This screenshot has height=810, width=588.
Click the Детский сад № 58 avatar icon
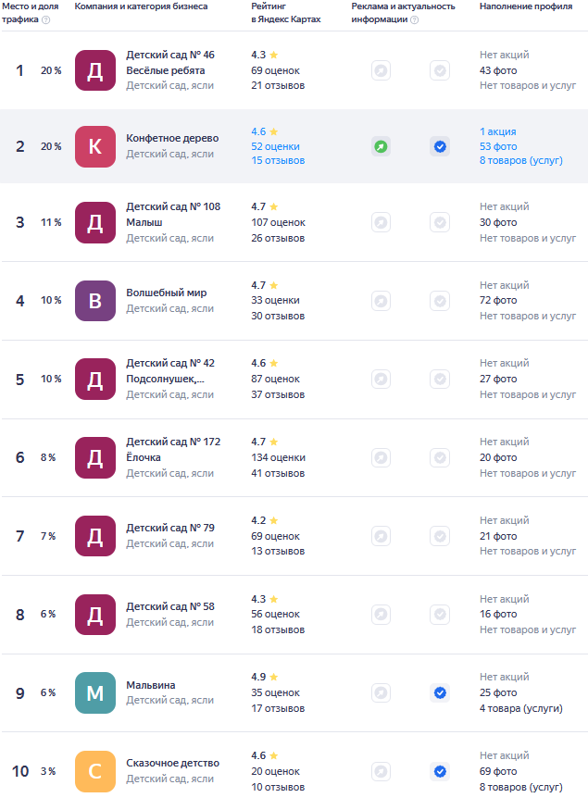[95, 615]
